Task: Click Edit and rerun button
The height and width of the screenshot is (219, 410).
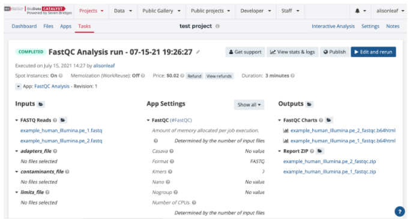Action: tap(373, 52)
